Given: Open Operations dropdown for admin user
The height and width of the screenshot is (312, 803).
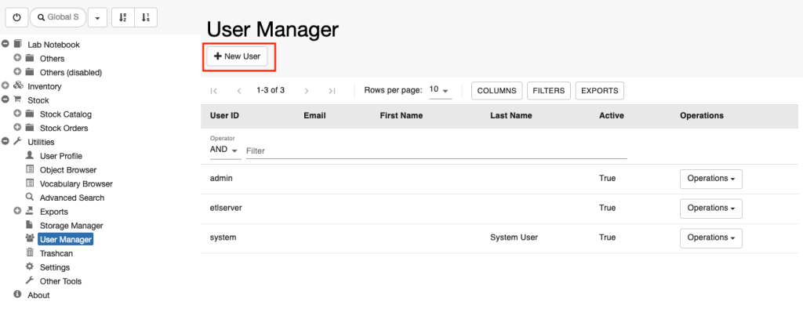Looking at the screenshot, I should 710,179.
